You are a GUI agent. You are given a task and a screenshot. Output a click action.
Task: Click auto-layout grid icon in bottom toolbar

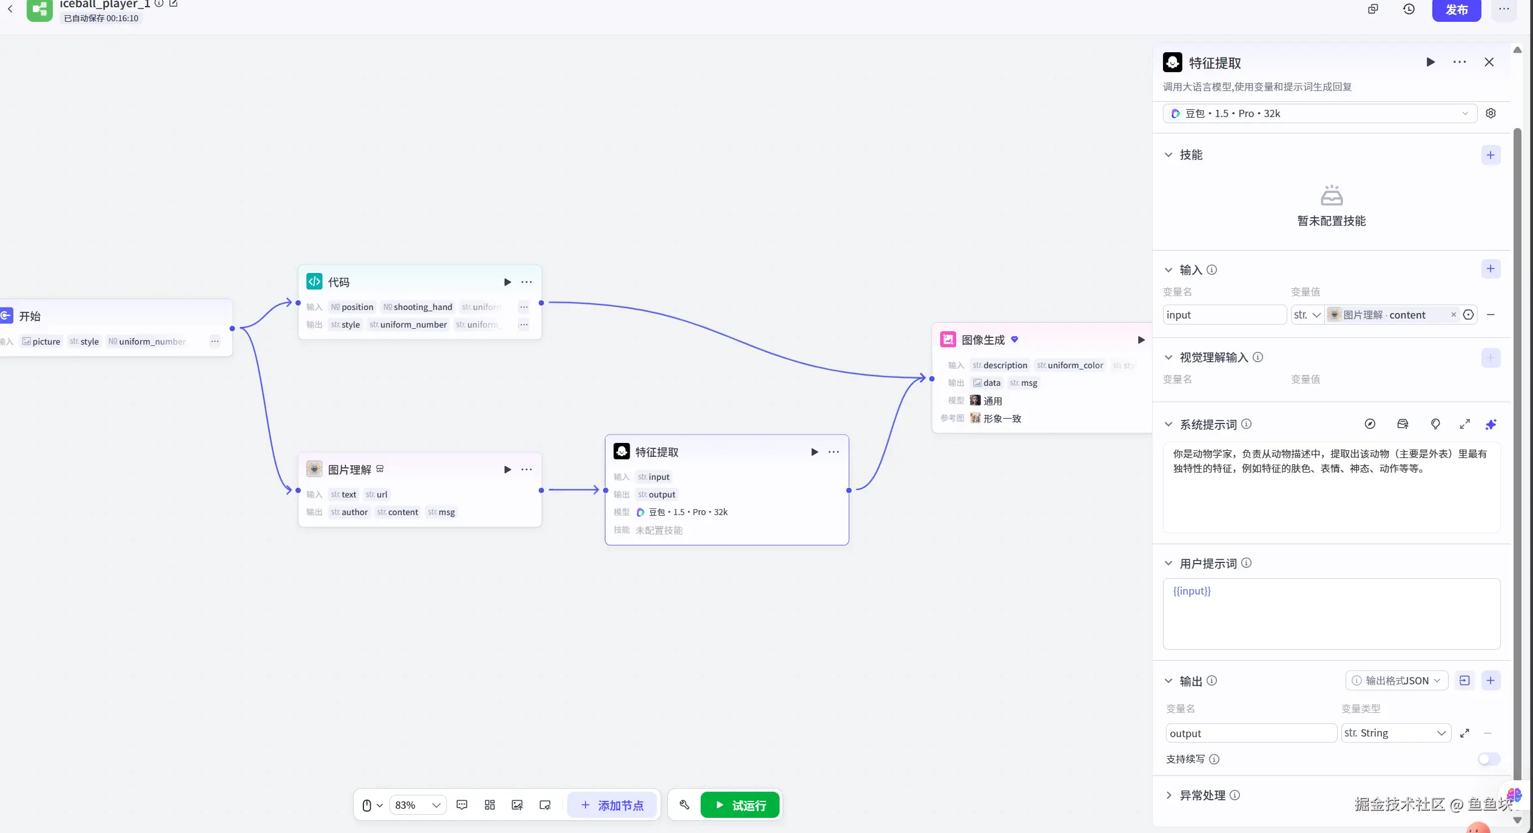coord(490,805)
